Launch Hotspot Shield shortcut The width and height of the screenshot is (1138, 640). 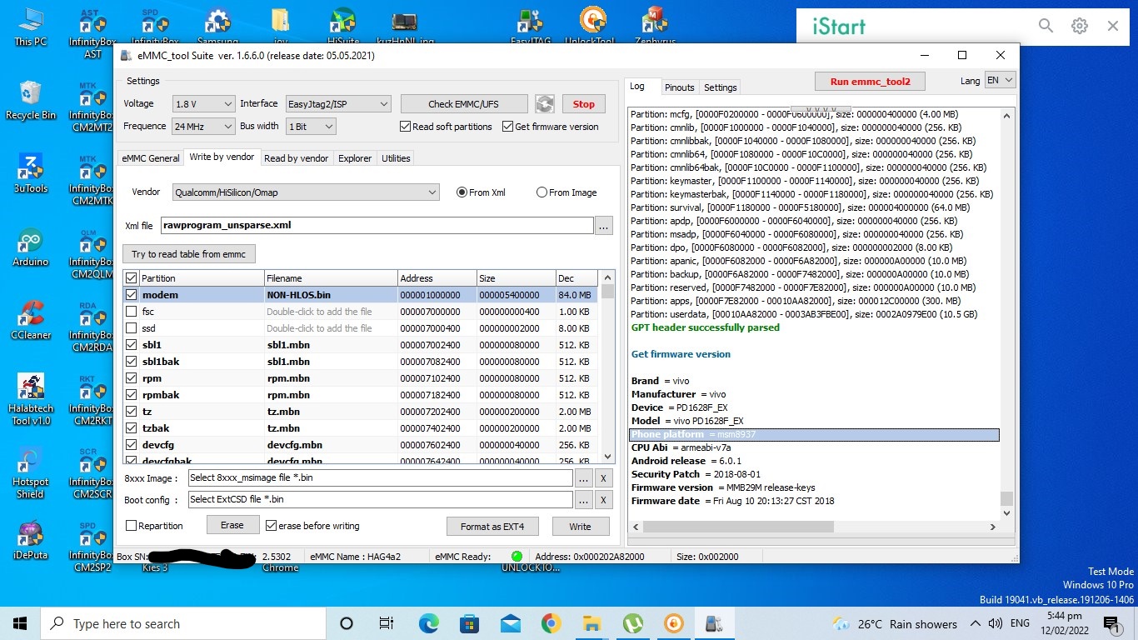pyautogui.click(x=31, y=472)
